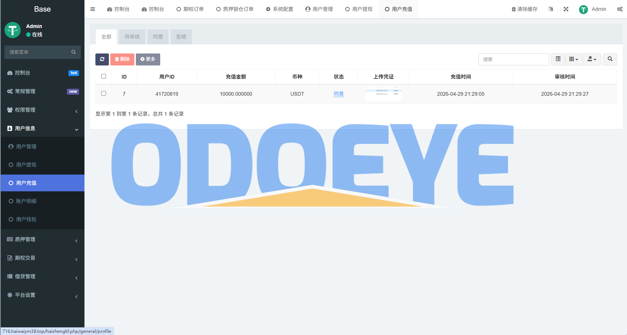This screenshot has height=335, width=627.
Task: Open the 用户提现 top tab
Action: click(359, 9)
